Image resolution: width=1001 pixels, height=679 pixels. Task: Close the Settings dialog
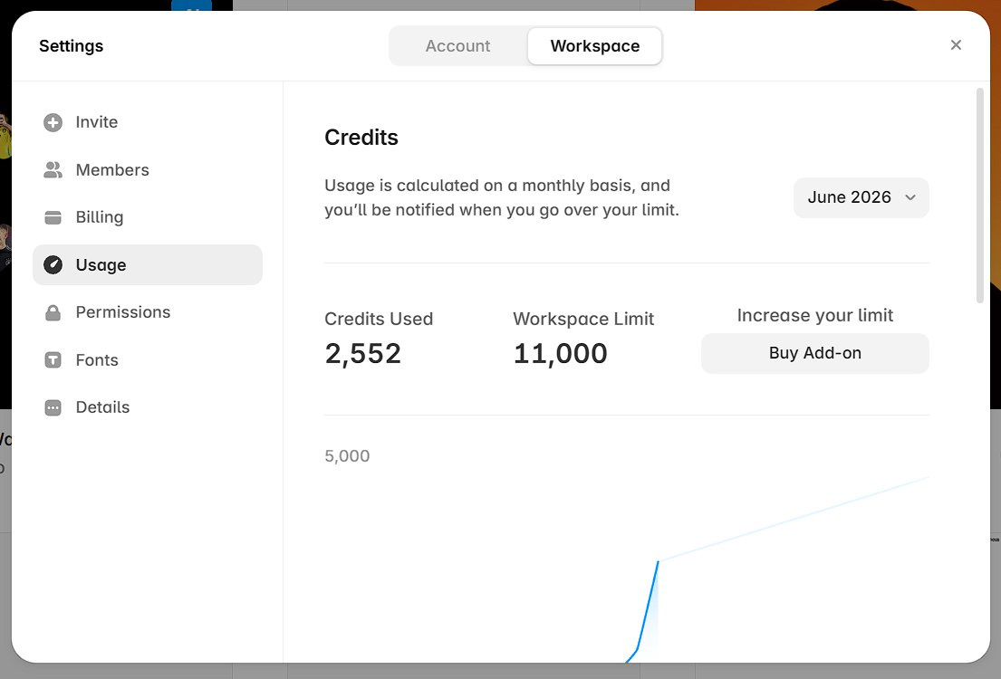click(956, 44)
